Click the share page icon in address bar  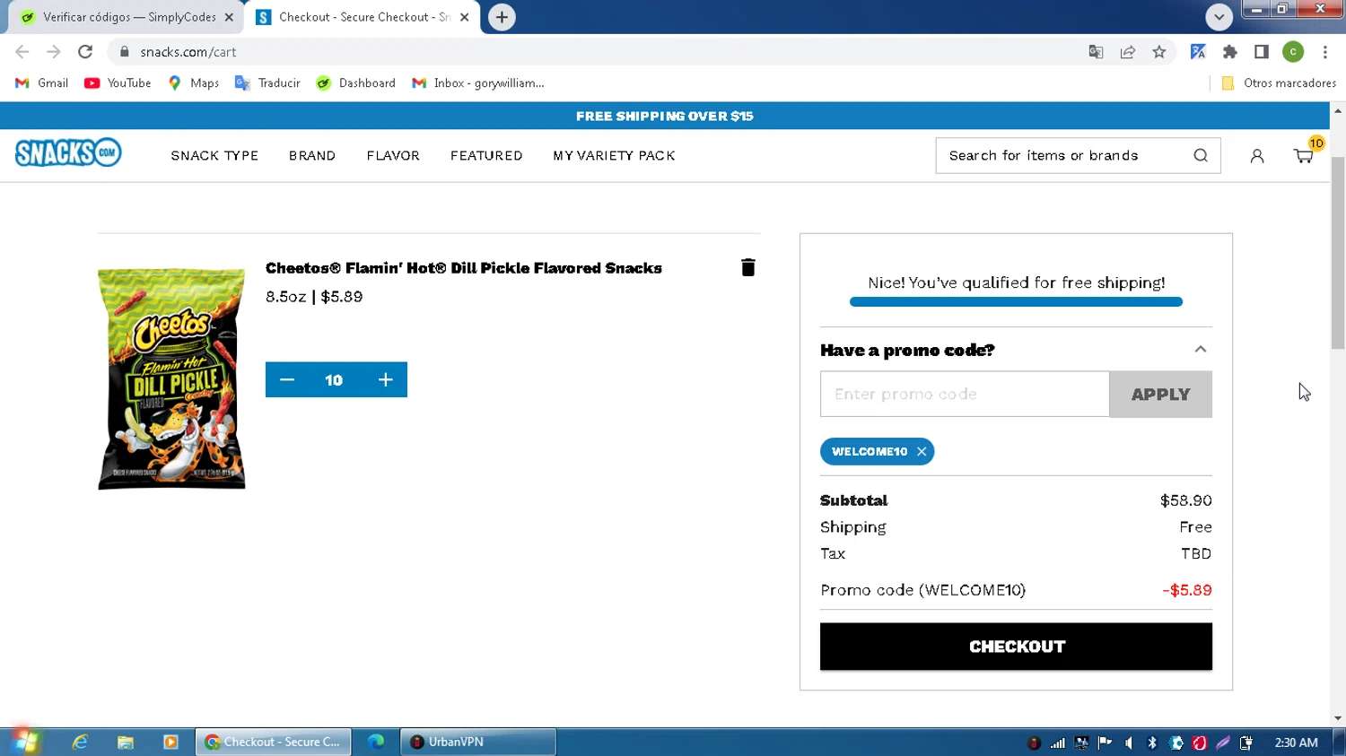[1128, 52]
